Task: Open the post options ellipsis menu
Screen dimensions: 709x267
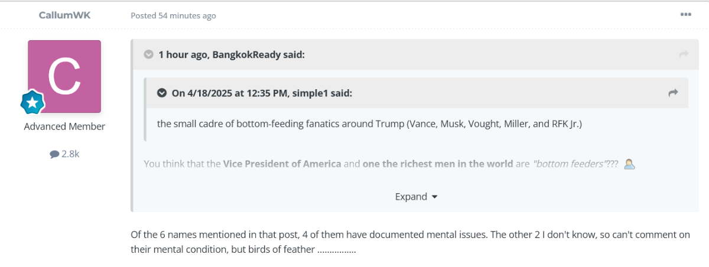Action: point(685,15)
